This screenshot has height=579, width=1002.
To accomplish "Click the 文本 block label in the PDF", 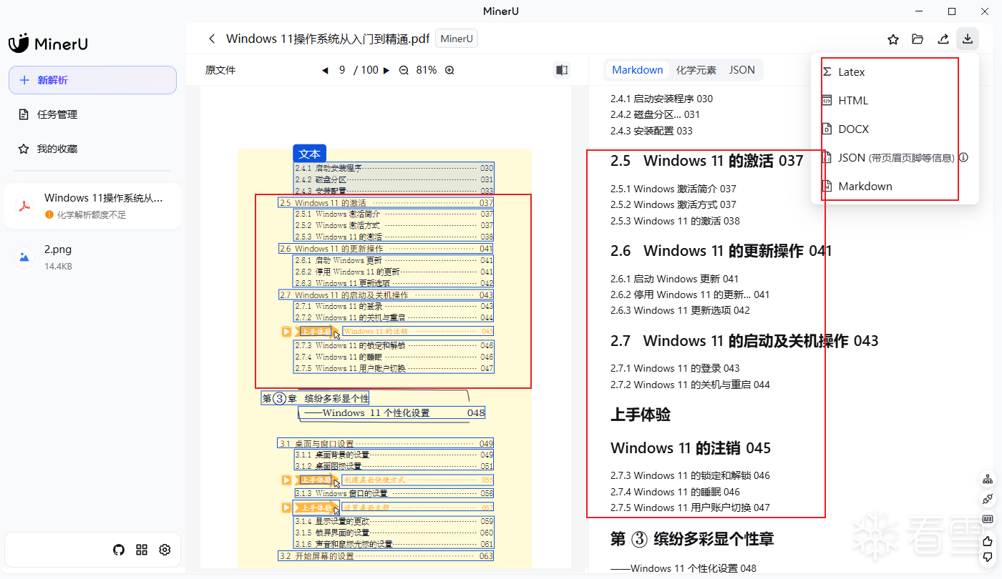I will (309, 154).
